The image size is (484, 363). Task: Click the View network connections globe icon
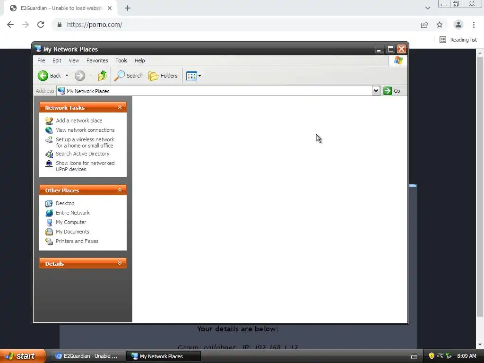[x=49, y=130]
